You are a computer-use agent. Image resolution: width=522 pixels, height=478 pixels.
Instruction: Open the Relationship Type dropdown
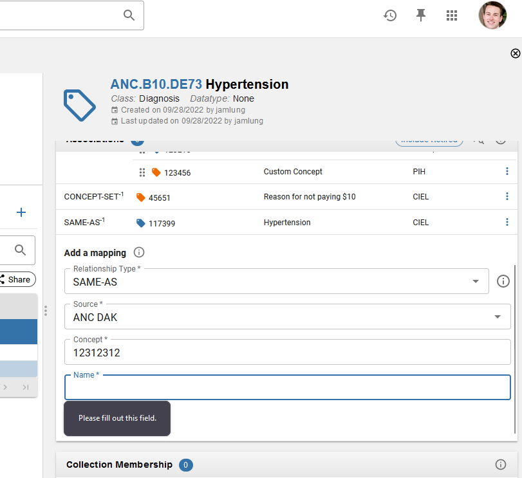475,281
